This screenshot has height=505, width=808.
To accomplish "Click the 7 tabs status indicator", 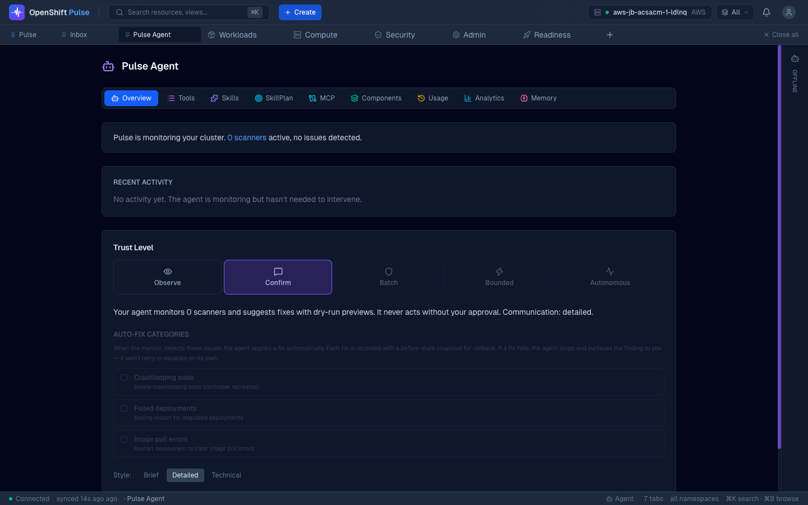I will coord(653,499).
